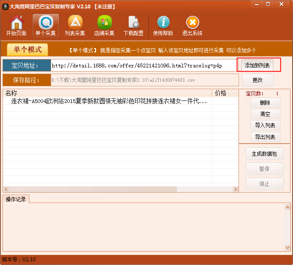The image size is (293, 265).
Task: Click the disabled 停止 button
Action: [x=264, y=184]
